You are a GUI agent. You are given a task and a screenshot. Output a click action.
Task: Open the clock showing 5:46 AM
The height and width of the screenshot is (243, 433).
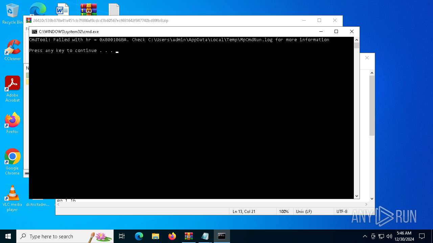tap(404, 236)
